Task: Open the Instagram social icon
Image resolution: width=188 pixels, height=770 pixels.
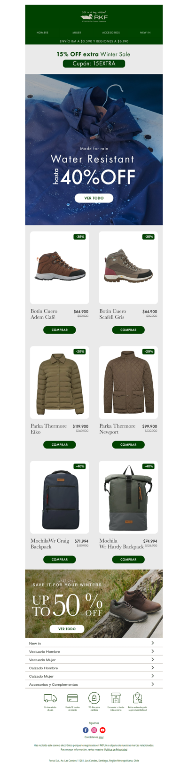Action: (x=94, y=730)
